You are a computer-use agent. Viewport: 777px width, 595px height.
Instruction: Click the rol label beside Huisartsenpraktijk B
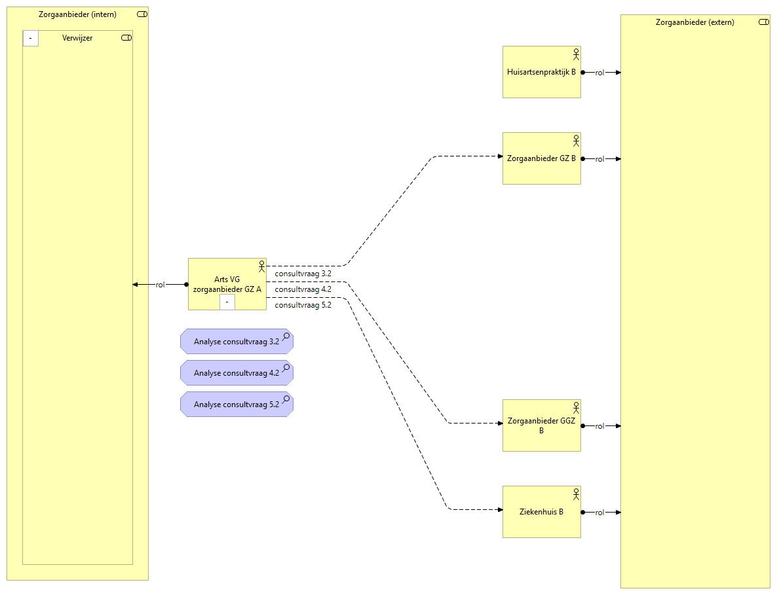[599, 73]
